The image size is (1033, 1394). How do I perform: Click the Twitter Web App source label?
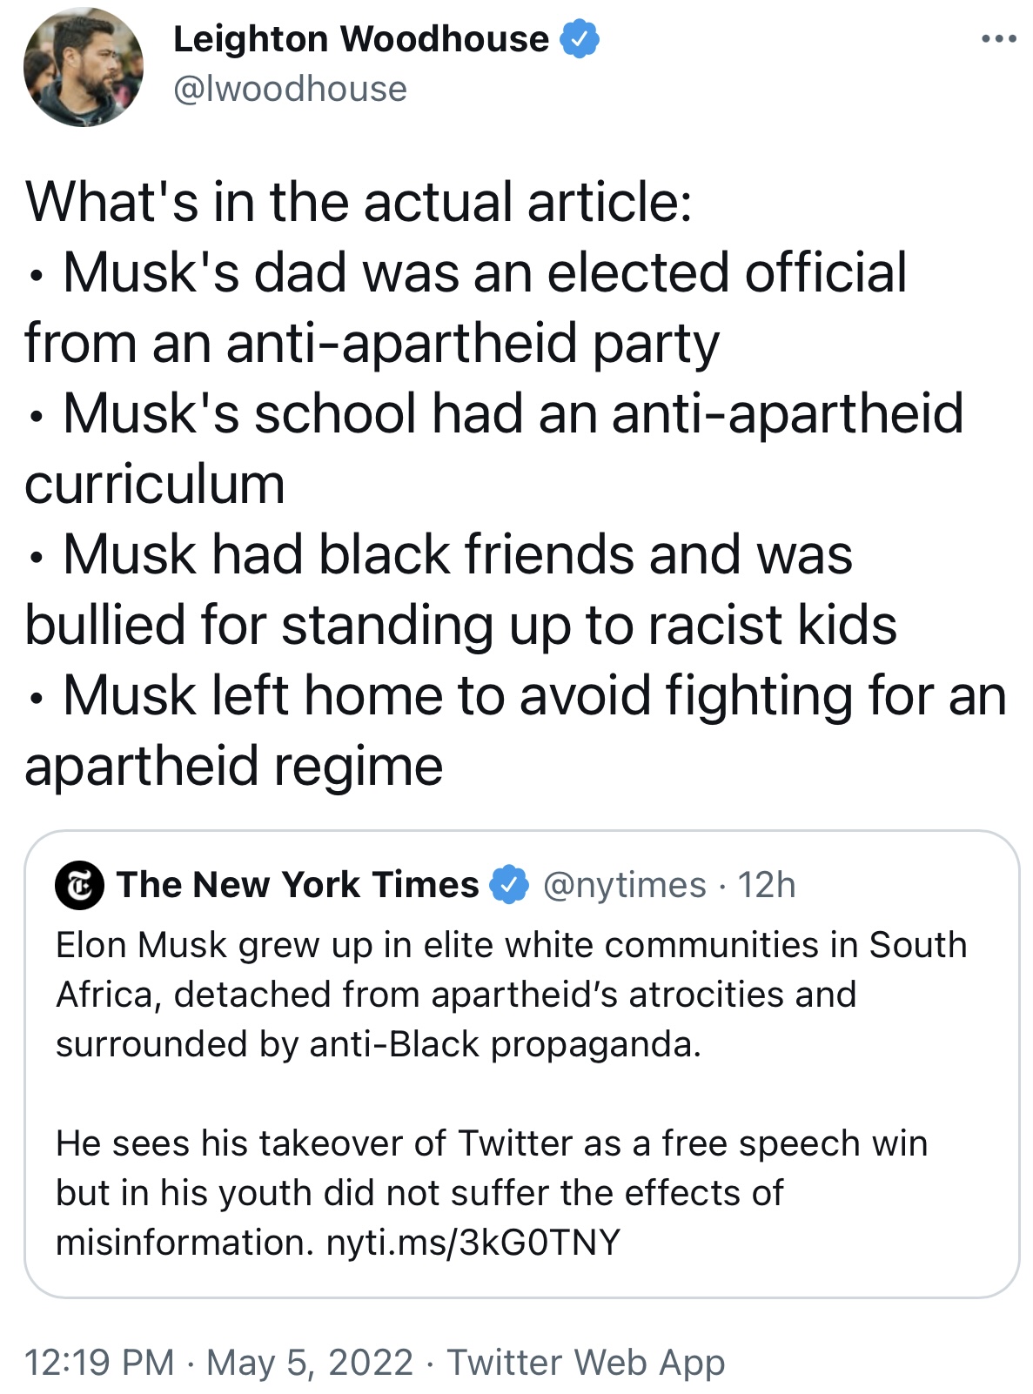click(586, 1362)
